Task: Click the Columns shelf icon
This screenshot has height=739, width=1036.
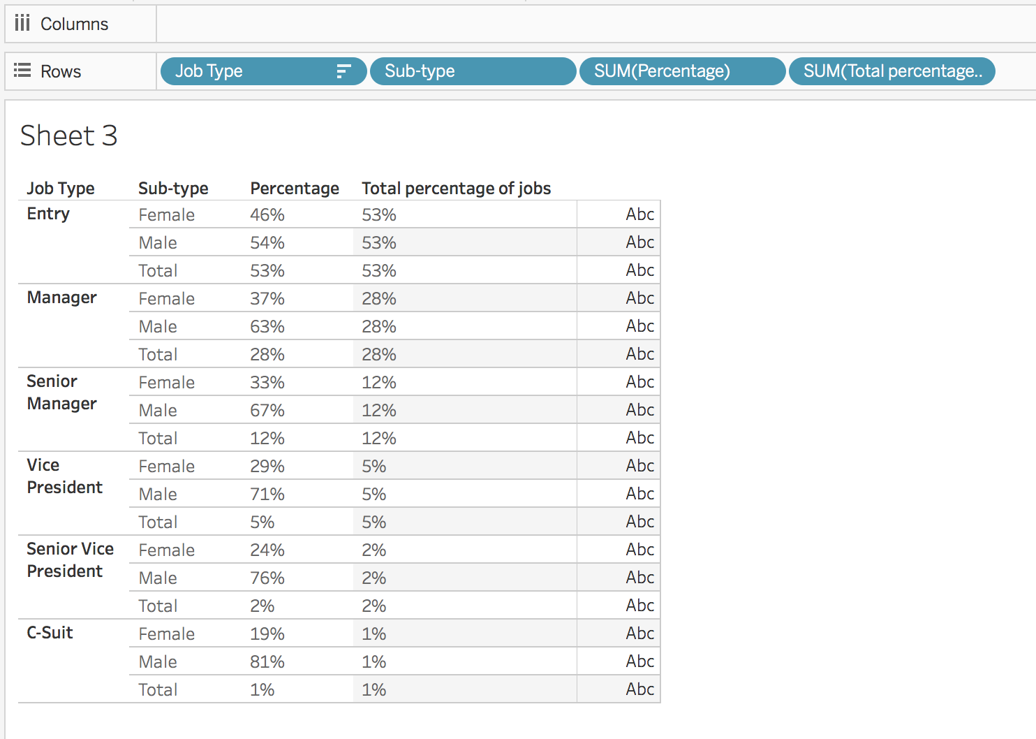Action: 22,23
